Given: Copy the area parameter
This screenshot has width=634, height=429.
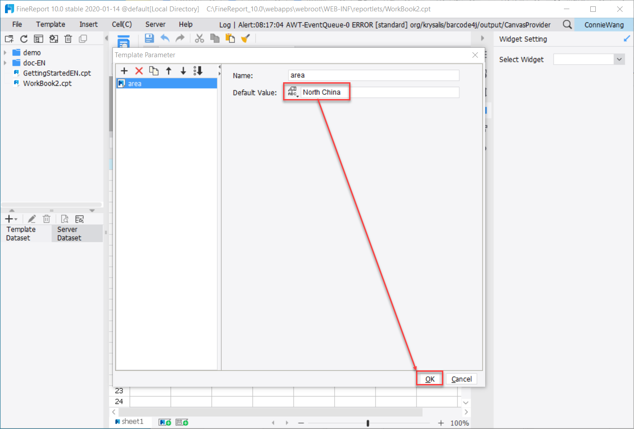Looking at the screenshot, I should tap(154, 70).
